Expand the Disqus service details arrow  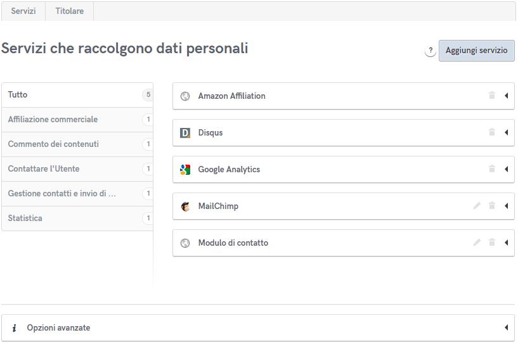pos(507,132)
